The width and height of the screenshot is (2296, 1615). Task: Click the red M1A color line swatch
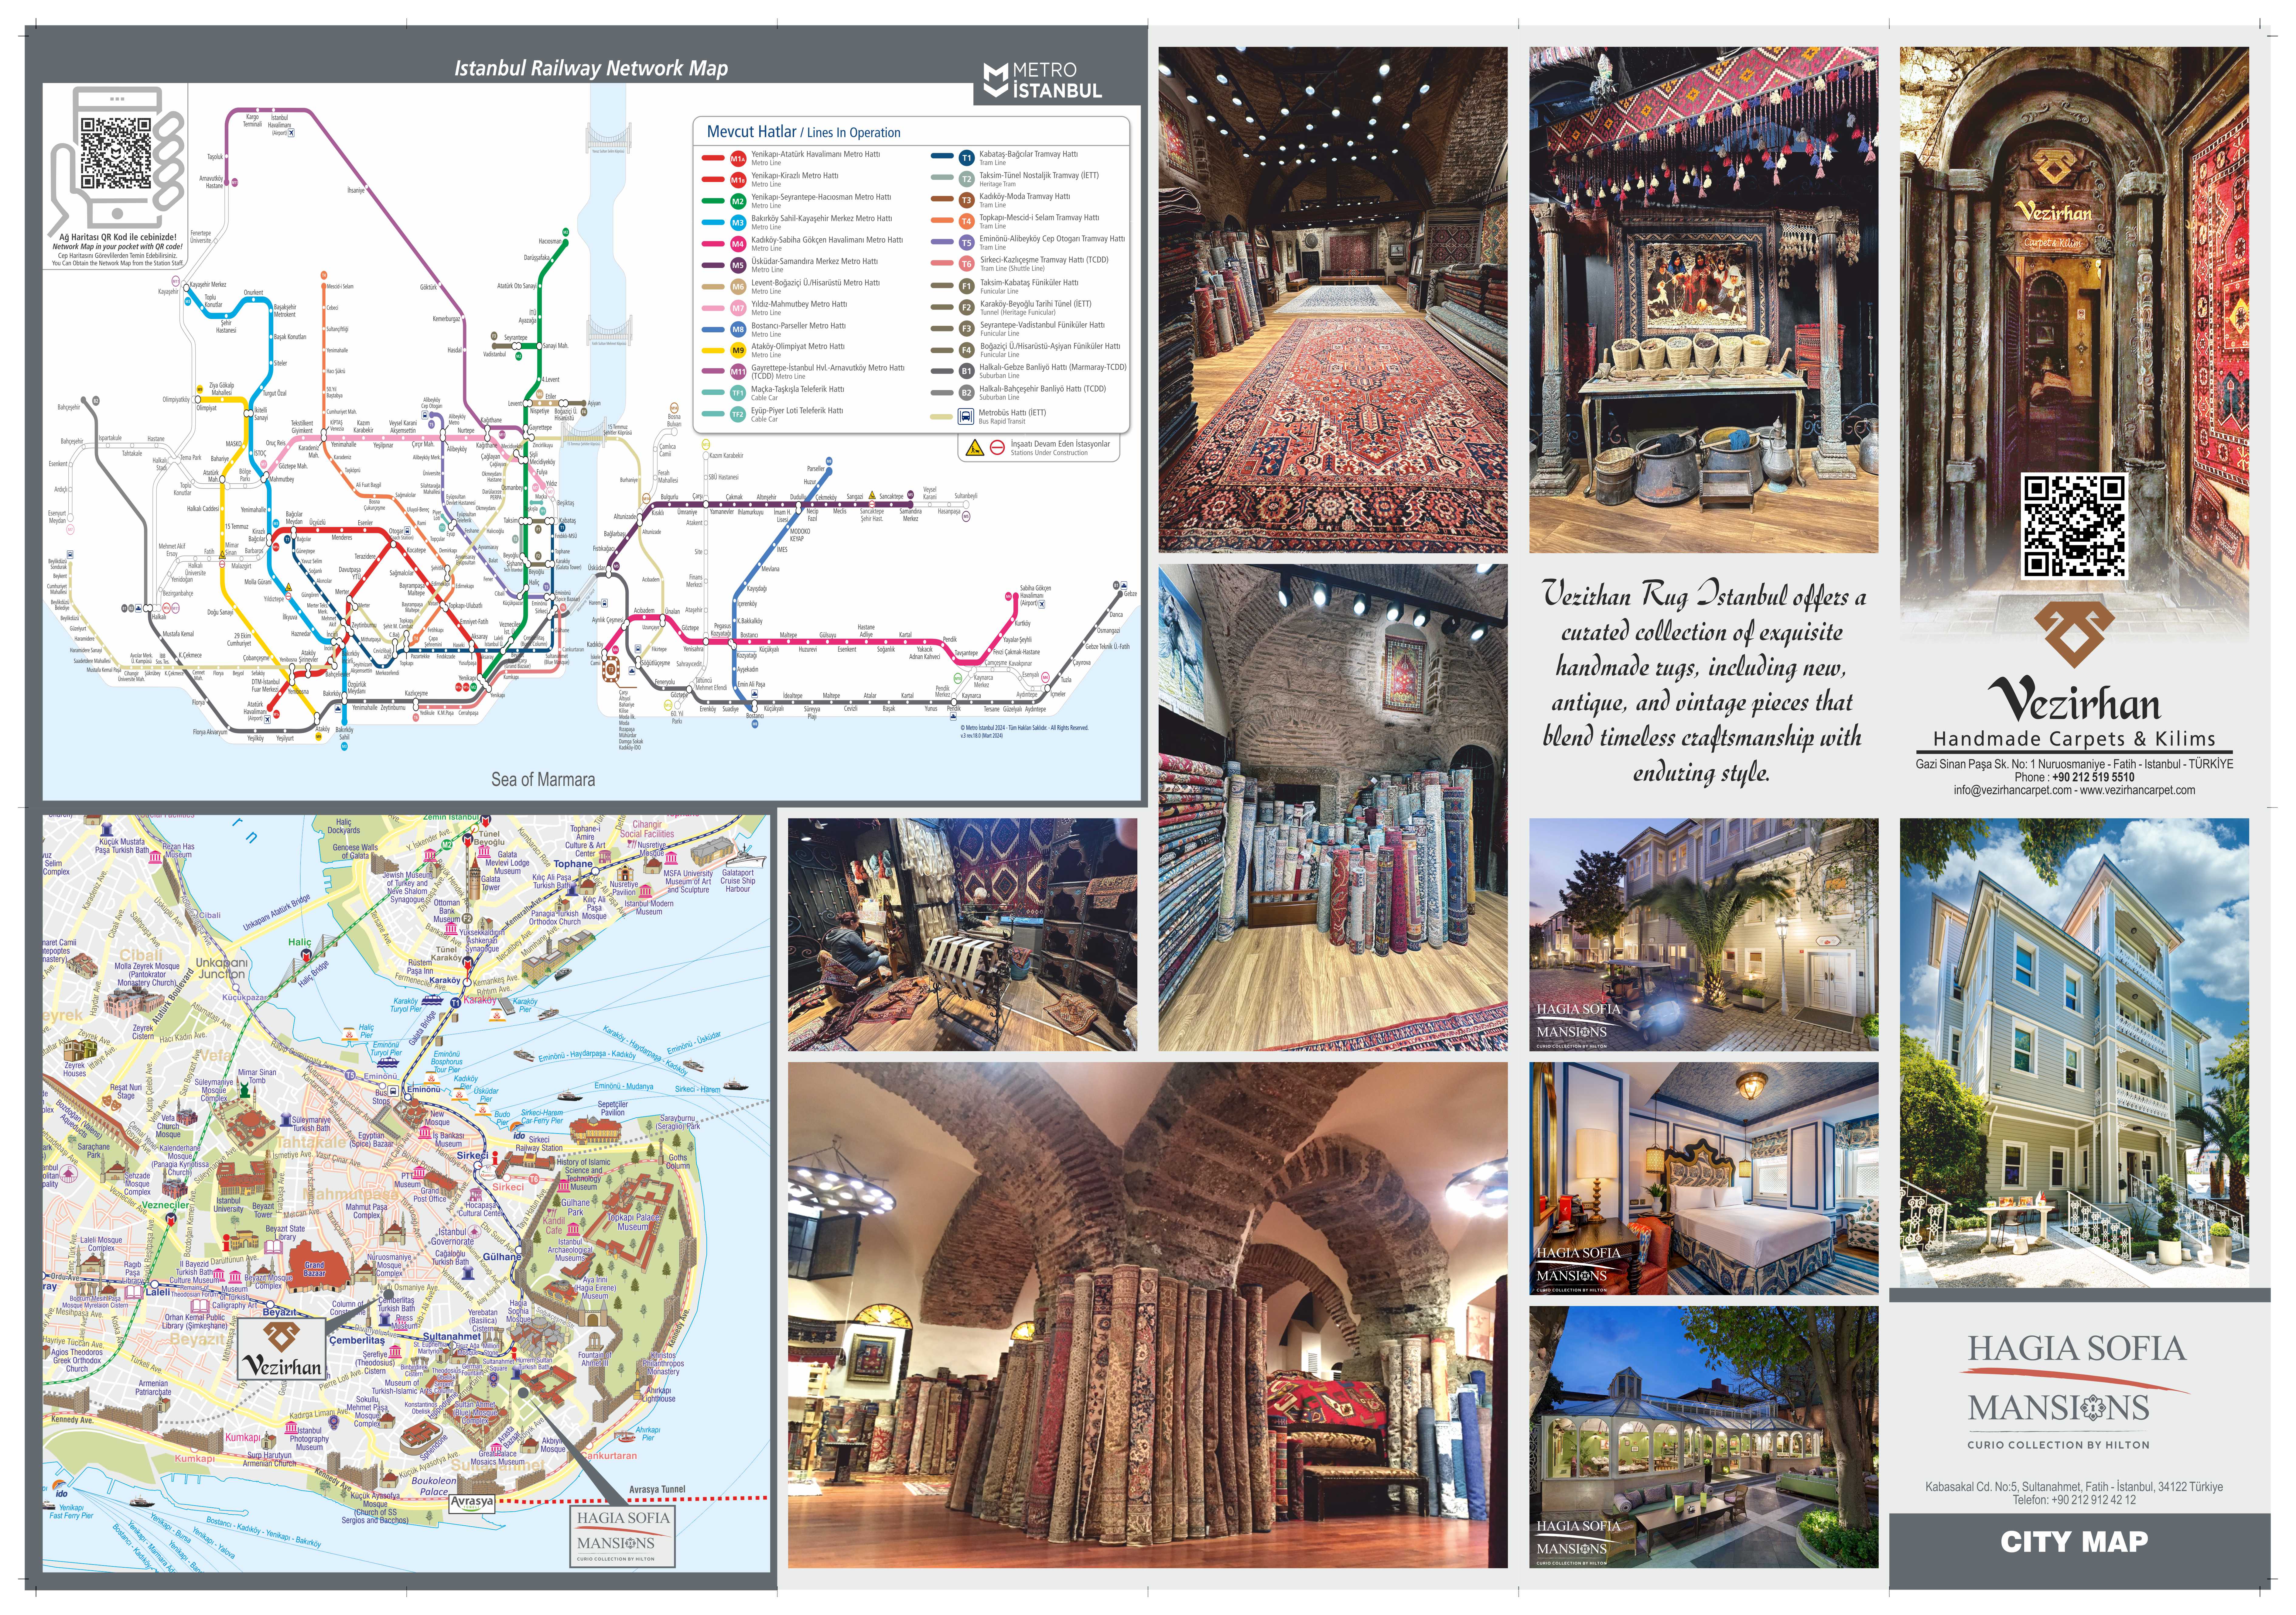tap(713, 158)
